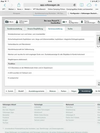The height and width of the screenshot is (133, 100).
Task: Tap the app.volkswagen.de address bar
Action: [50, 5]
